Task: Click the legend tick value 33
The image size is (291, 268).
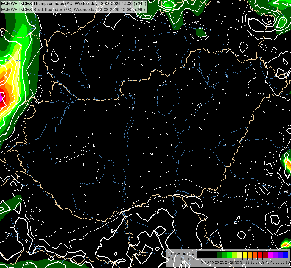Action: pyautogui.click(x=248, y=262)
